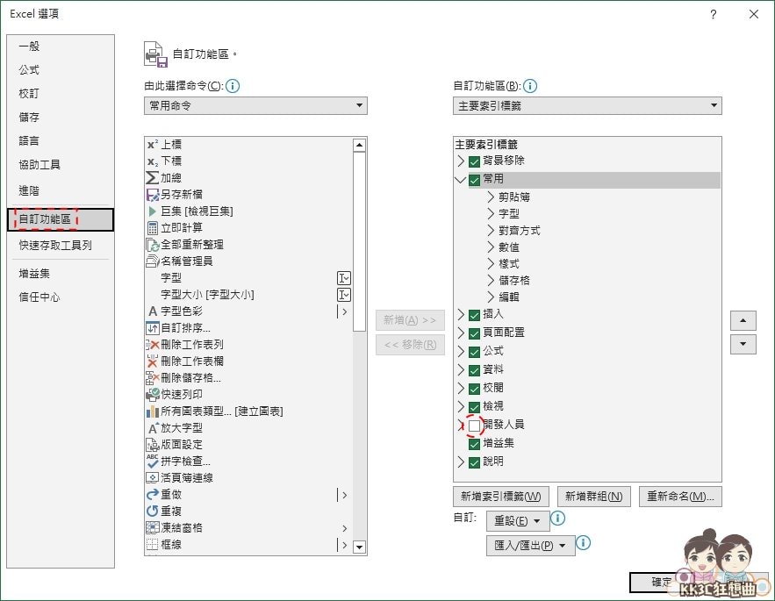Image resolution: width=775 pixels, height=601 pixels.
Task: Select the 所有圖表類型 chart icon
Action: (x=153, y=411)
